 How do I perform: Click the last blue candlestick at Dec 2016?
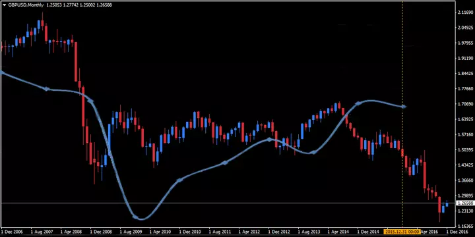447,204
